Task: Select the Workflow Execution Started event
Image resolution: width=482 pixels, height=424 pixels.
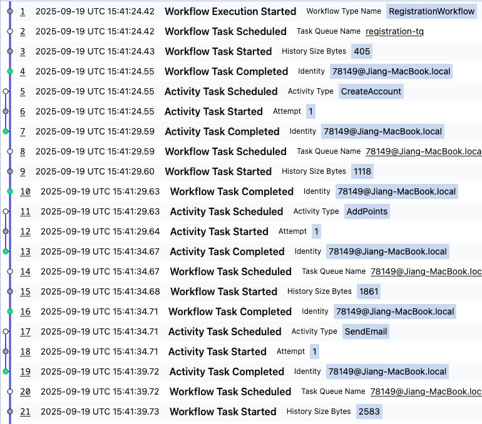Action: click(x=230, y=12)
